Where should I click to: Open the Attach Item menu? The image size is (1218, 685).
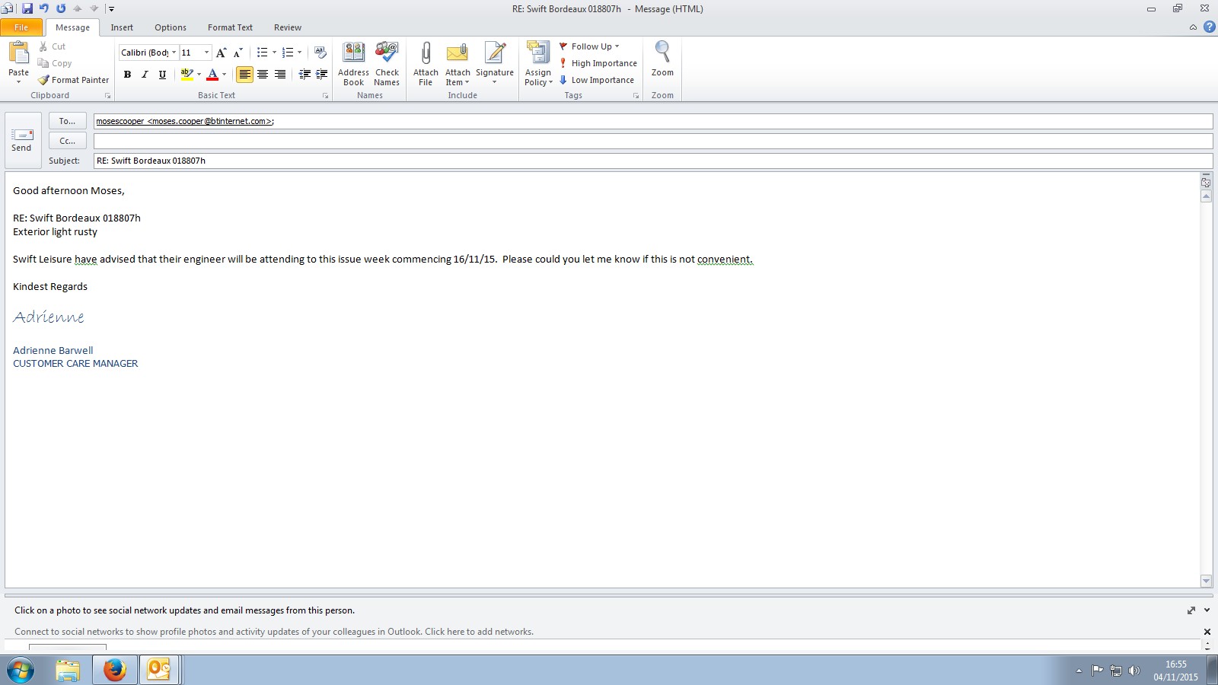point(458,64)
